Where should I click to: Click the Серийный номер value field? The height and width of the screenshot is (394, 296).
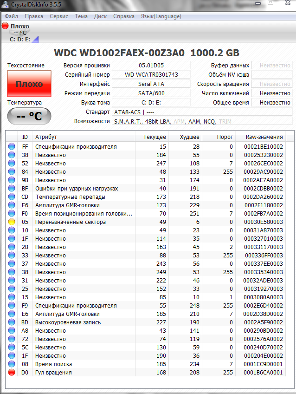click(151, 75)
